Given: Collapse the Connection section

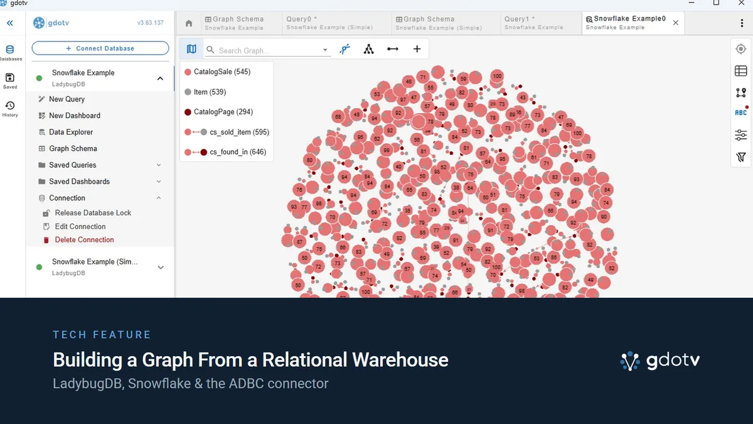Looking at the screenshot, I should click(159, 198).
